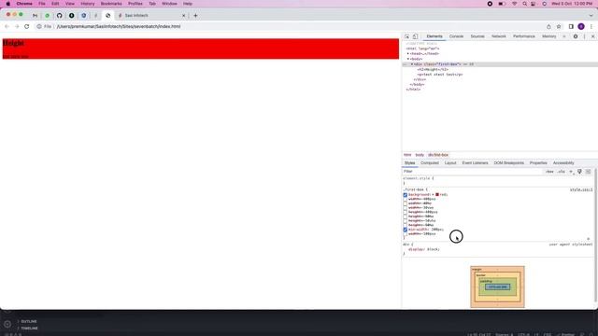Activate the inspect element picker icon

[x=407, y=36]
